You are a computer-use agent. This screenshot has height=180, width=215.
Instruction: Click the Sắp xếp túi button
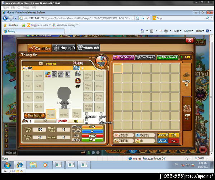pos(123,57)
